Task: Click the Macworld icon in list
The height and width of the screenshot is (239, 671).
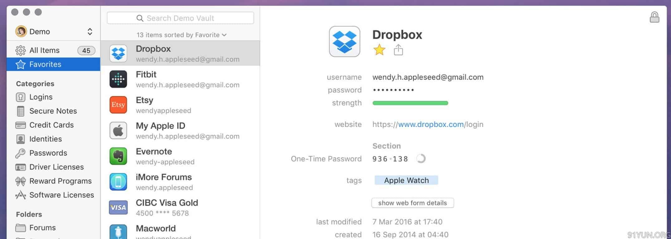Action: point(118,232)
